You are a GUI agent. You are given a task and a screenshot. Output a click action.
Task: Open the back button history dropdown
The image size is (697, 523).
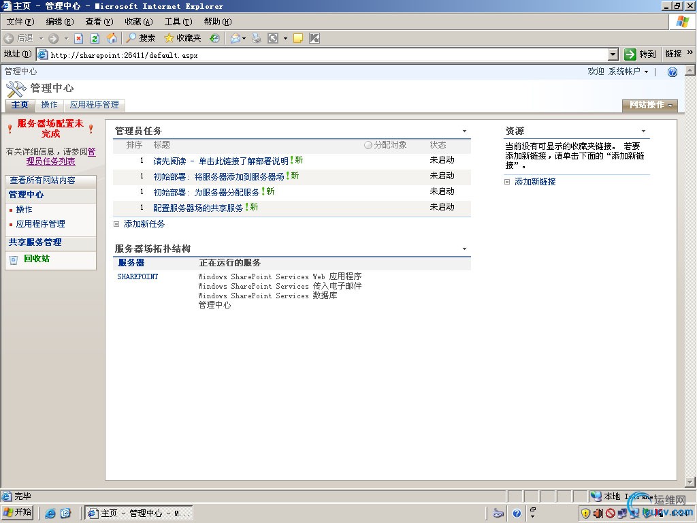pos(40,39)
